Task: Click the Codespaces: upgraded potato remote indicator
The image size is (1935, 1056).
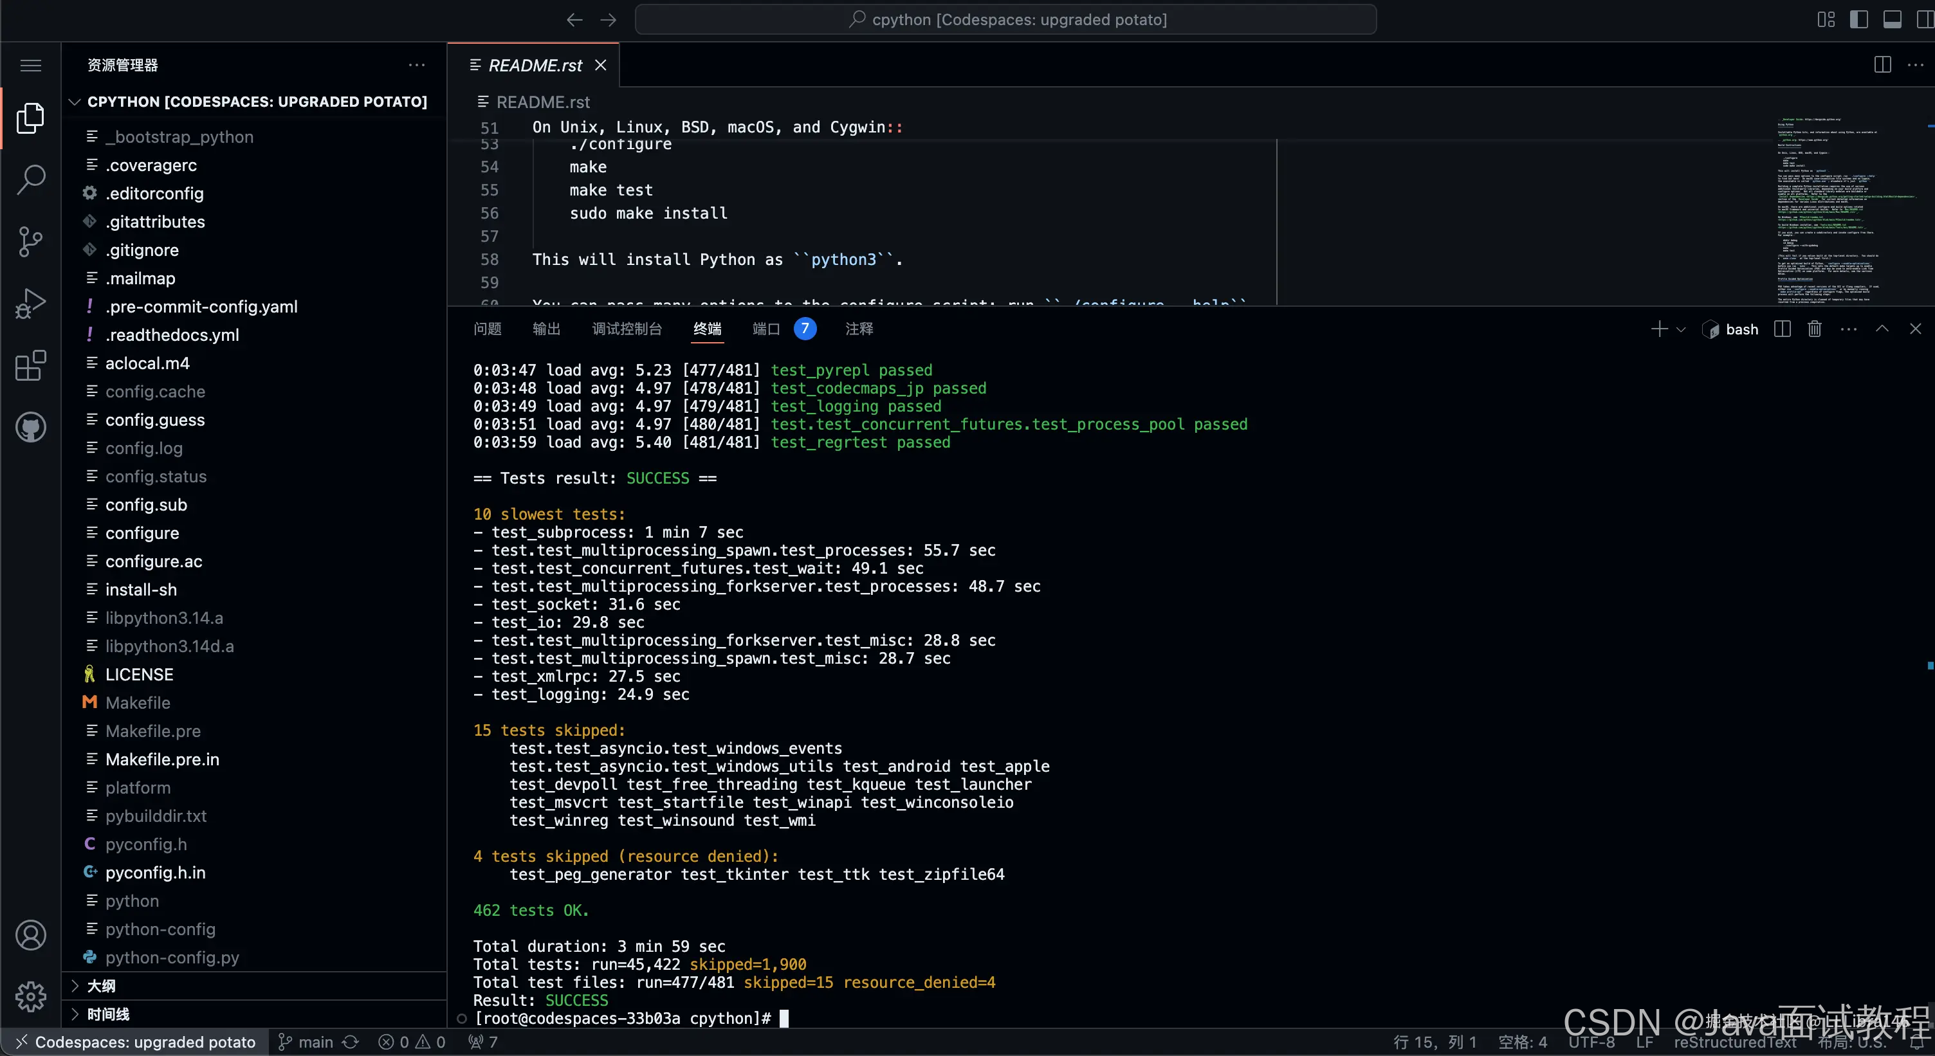Action: coord(135,1042)
